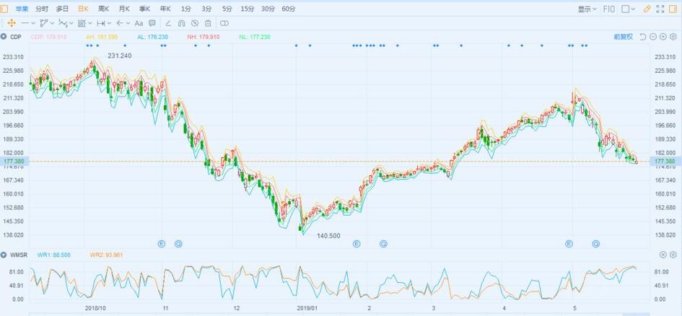
Task: Switch to 5分 five-minute chart
Action: (227, 9)
